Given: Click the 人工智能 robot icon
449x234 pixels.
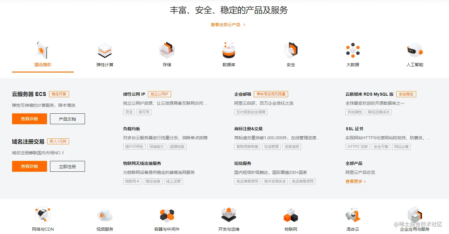Looking at the screenshot, I should [415, 51].
